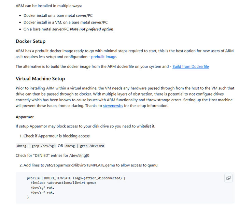The width and height of the screenshot is (239, 206).
Task: Follow the "Build from Dockerfile" link
Action: tap(191, 67)
